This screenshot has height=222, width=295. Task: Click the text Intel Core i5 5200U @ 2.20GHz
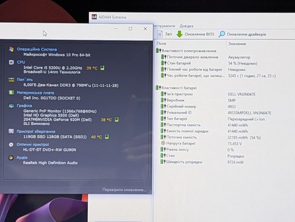point(53,68)
